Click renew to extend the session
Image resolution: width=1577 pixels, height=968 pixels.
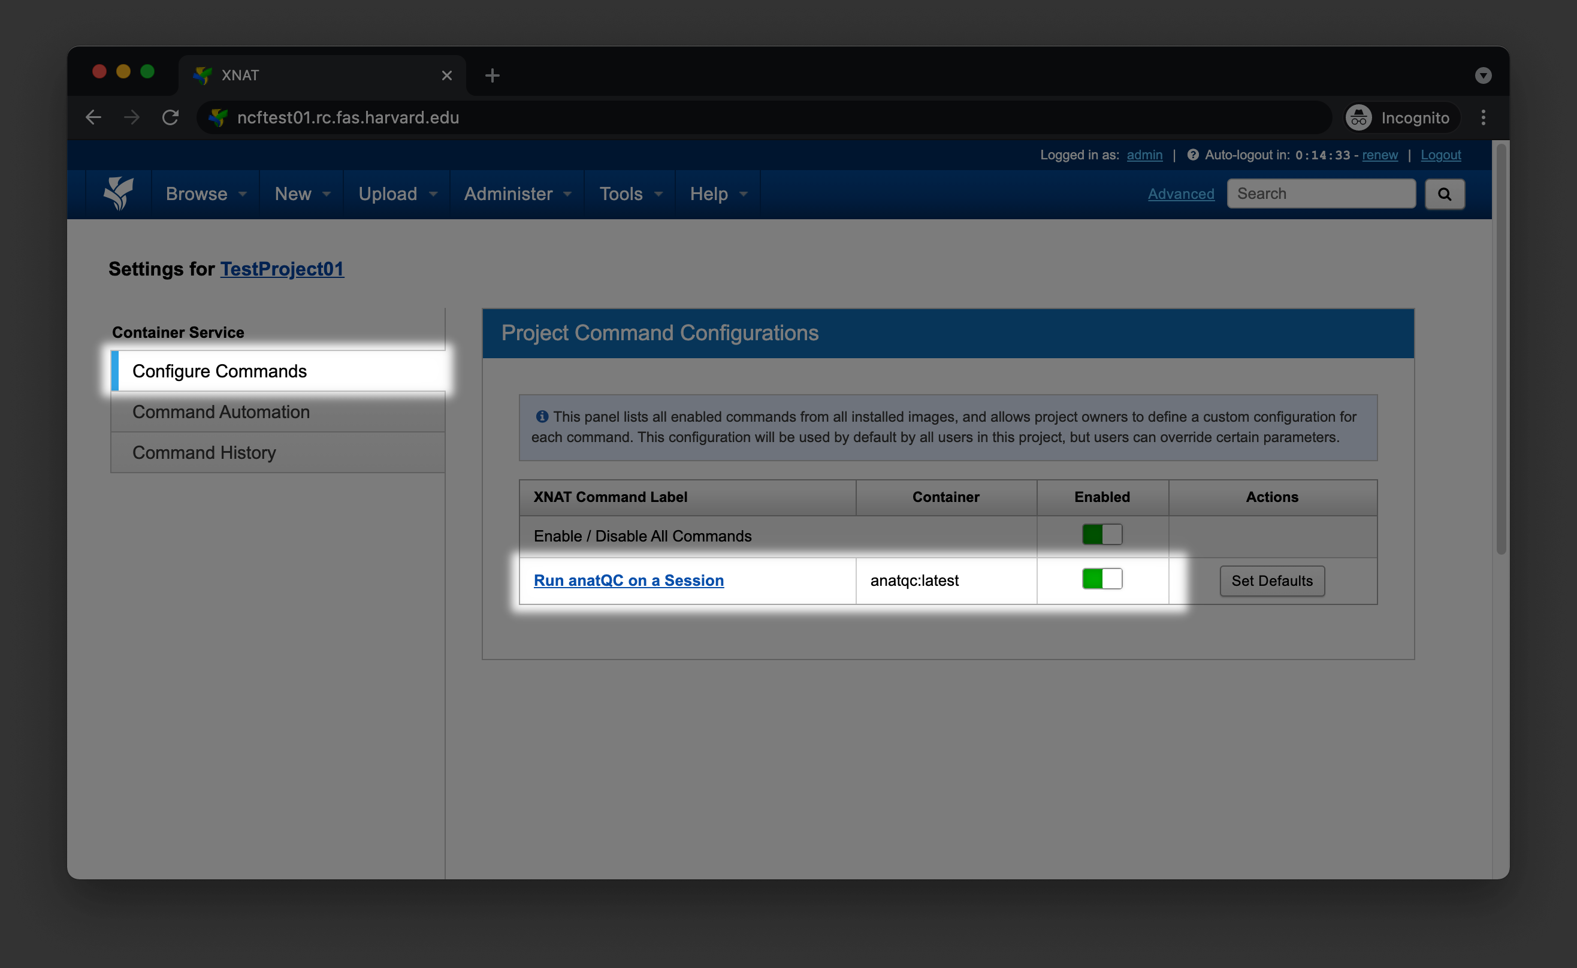pyautogui.click(x=1380, y=155)
